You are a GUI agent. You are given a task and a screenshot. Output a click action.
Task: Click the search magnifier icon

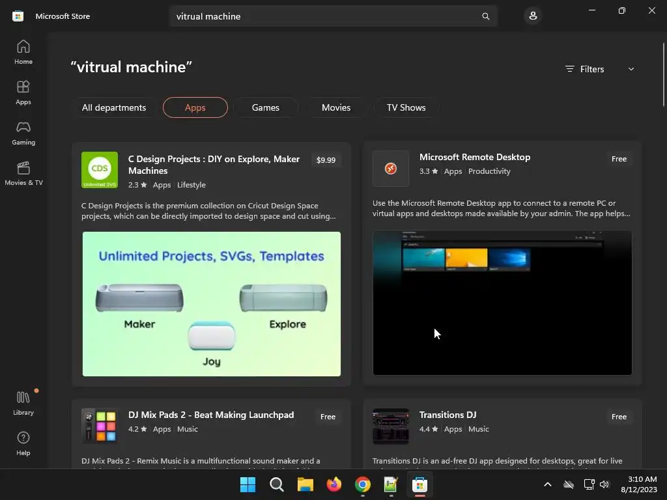point(485,16)
